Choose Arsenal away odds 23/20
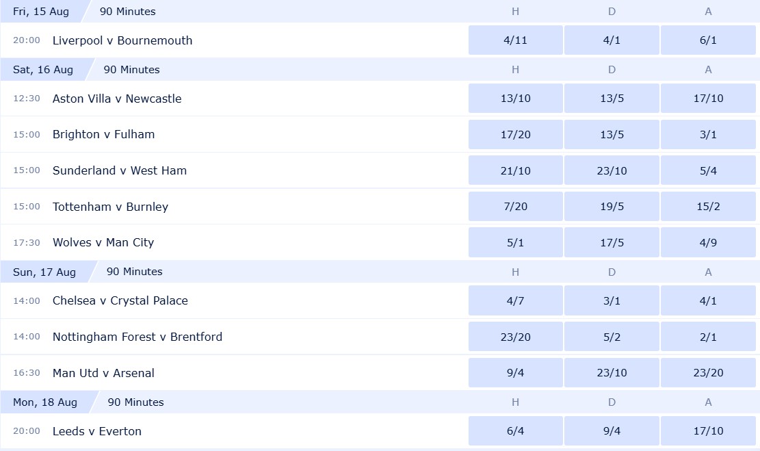Screen dimensions: 760x451 pyautogui.click(x=708, y=373)
